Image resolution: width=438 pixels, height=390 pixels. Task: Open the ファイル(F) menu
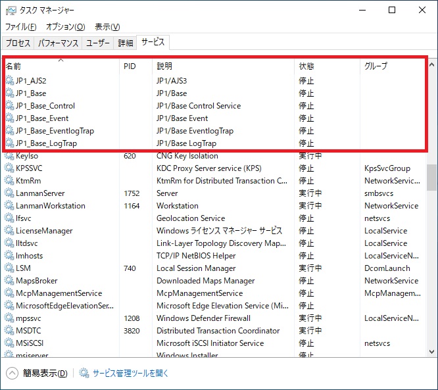click(20, 27)
